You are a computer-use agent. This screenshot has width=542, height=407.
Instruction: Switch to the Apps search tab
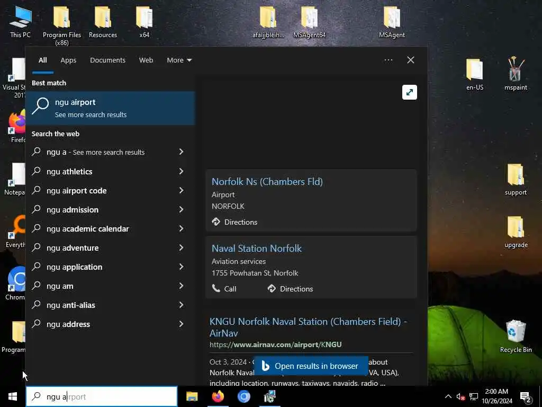tap(68, 60)
